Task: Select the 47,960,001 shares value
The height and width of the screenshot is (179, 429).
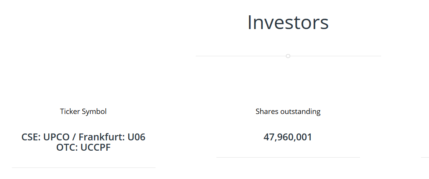Action: coord(288,137)
